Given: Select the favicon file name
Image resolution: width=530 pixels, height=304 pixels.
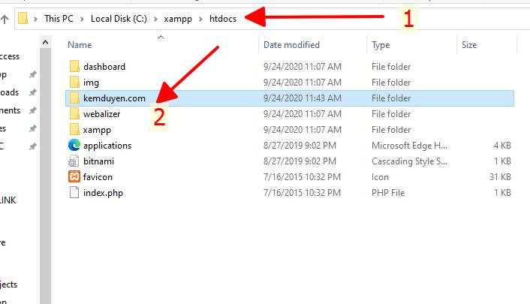Looking at the screenshot, I should pos(98,177).
